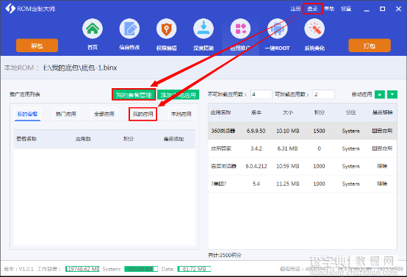Open the 设置 menu

coord(346,9)
